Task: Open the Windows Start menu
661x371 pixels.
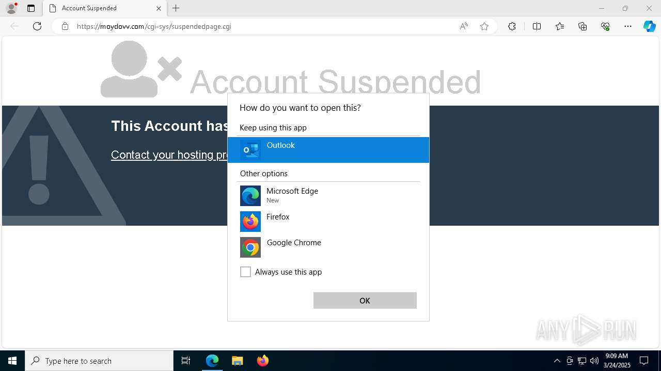Action: tap(12, 361)
